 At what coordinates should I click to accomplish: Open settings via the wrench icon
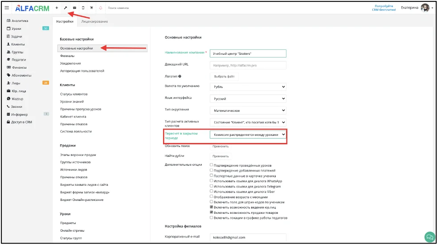point(65,8)
